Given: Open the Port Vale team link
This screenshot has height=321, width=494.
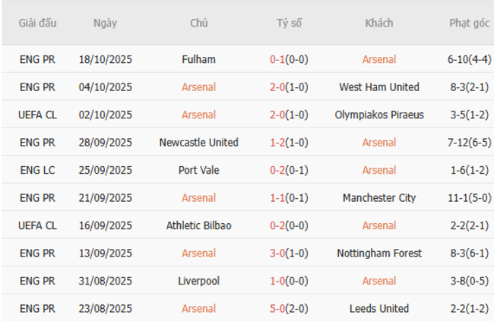Looking at the screenshot, I should pos(199,170).
